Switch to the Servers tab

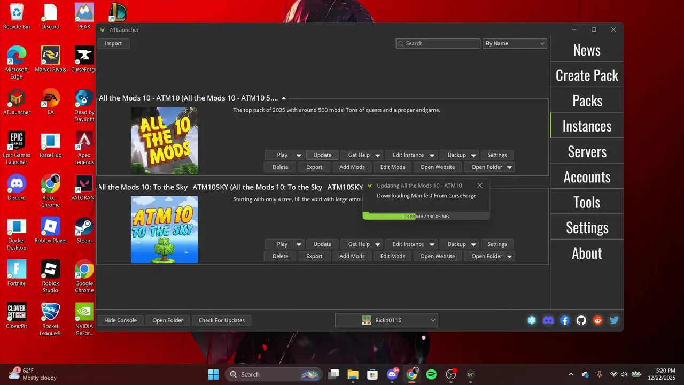pos(587,151)
